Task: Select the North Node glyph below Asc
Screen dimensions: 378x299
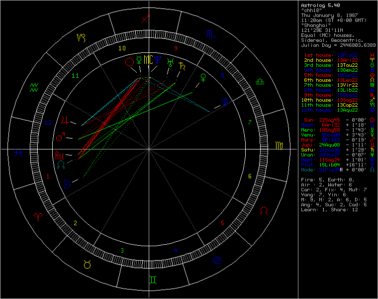Action: click(60, 163)
